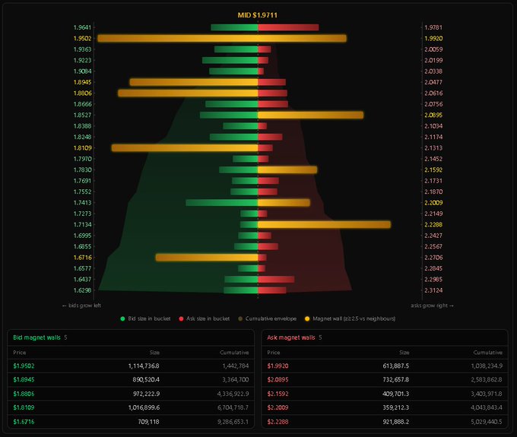The image size is (517, 437).
Task: Click the 1.6716 bid price label
Action: point(82,258)
